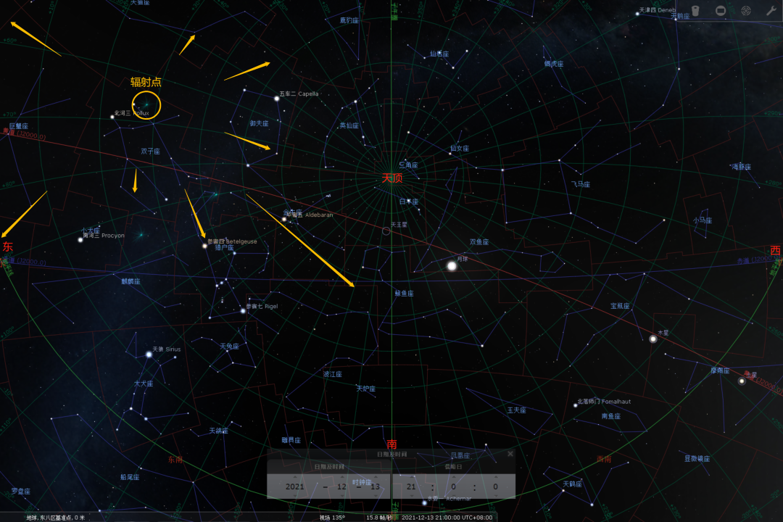The height and width of the screenshot is (522, 783).
Task: Decrease the year 2021 with down arrow
Action: (294, 495)
